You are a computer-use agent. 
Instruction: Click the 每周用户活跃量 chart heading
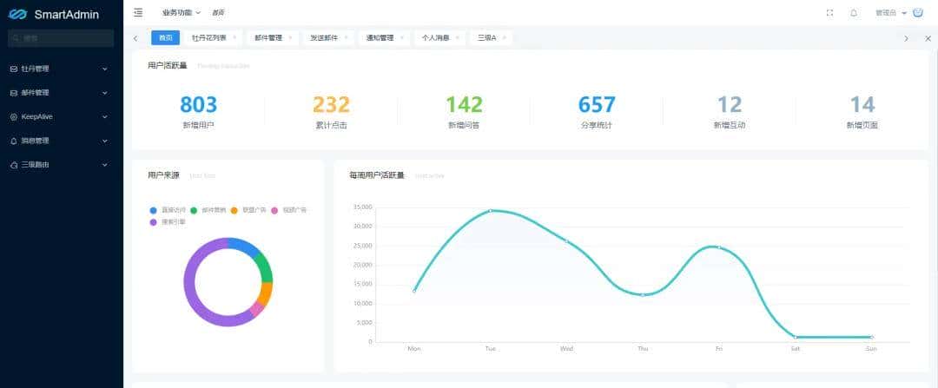pyautogui.click(x=377, y=175)
